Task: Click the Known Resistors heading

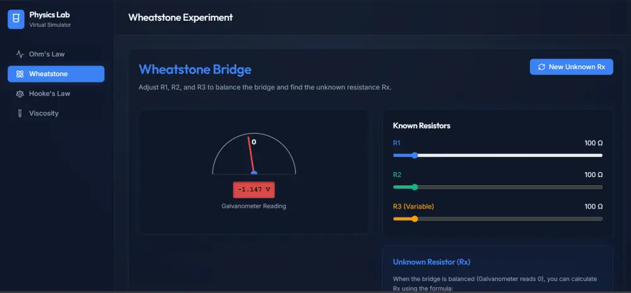Action: 422,126
